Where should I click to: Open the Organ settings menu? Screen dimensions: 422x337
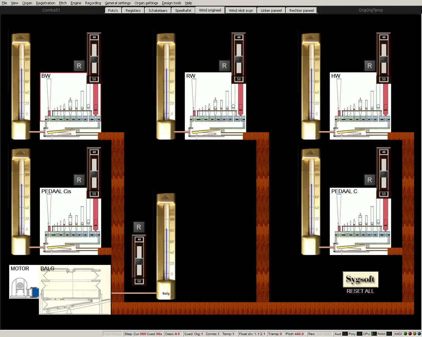(x=146, y=3)
